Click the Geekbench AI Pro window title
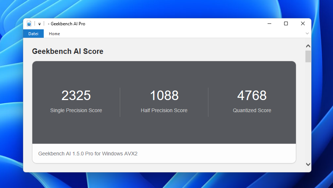This screenshot has width=333, height=188. click(67, 24)
